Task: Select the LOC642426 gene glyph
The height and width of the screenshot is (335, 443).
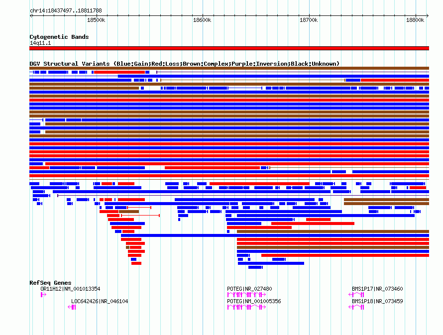Action: (72, 307)
